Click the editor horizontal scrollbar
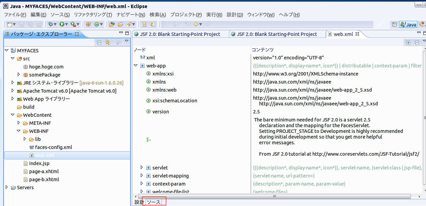Screen dimensions: 426x206 click(x=274, y=196)
